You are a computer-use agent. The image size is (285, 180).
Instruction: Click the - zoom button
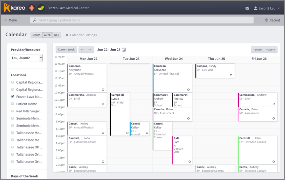point(257,50)
